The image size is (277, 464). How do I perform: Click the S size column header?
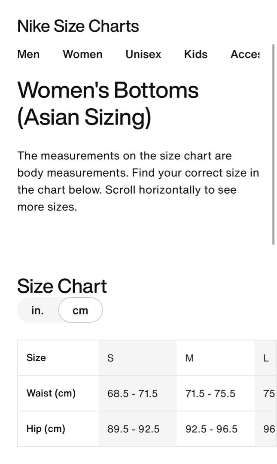(137, 358)
